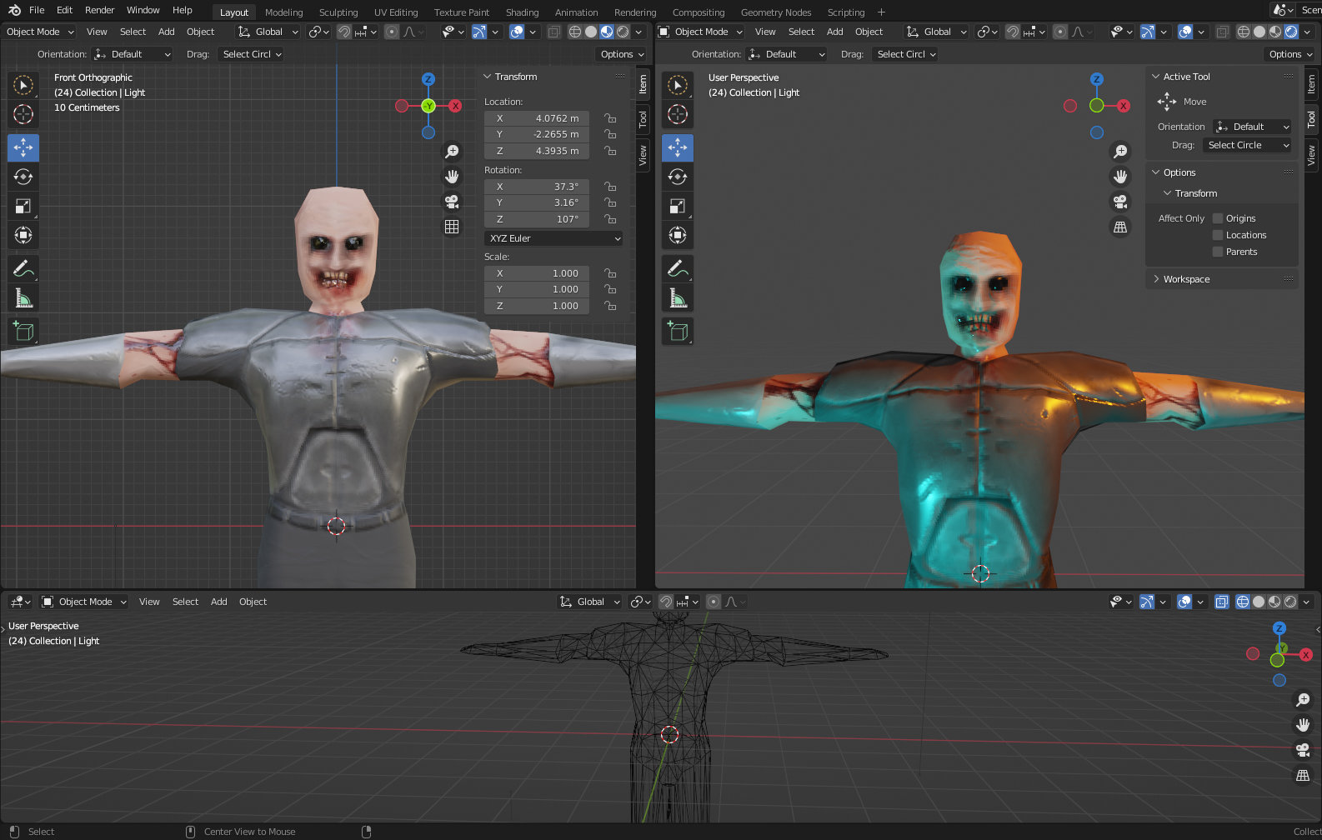Select the Cursor tool in left viewport toolbar
The width and height of the screenshot is (1322, 840).
tap(23, 114)
